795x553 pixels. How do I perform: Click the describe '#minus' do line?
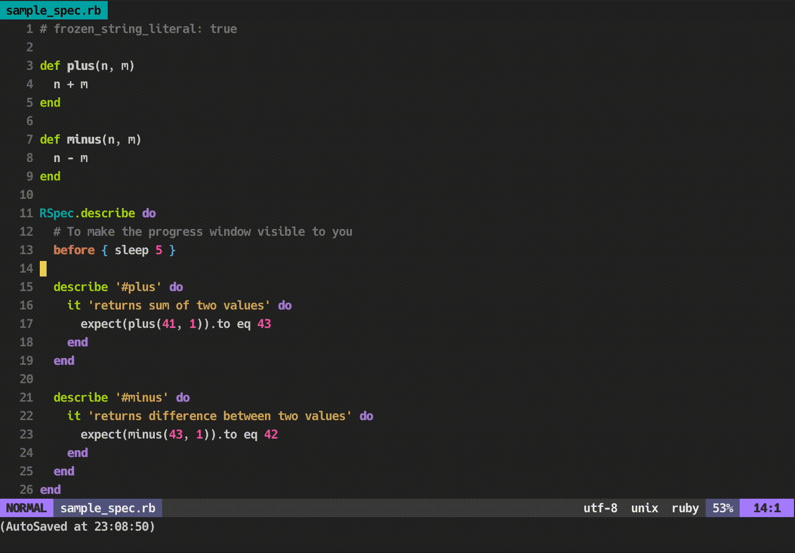[x=121, y=397]
